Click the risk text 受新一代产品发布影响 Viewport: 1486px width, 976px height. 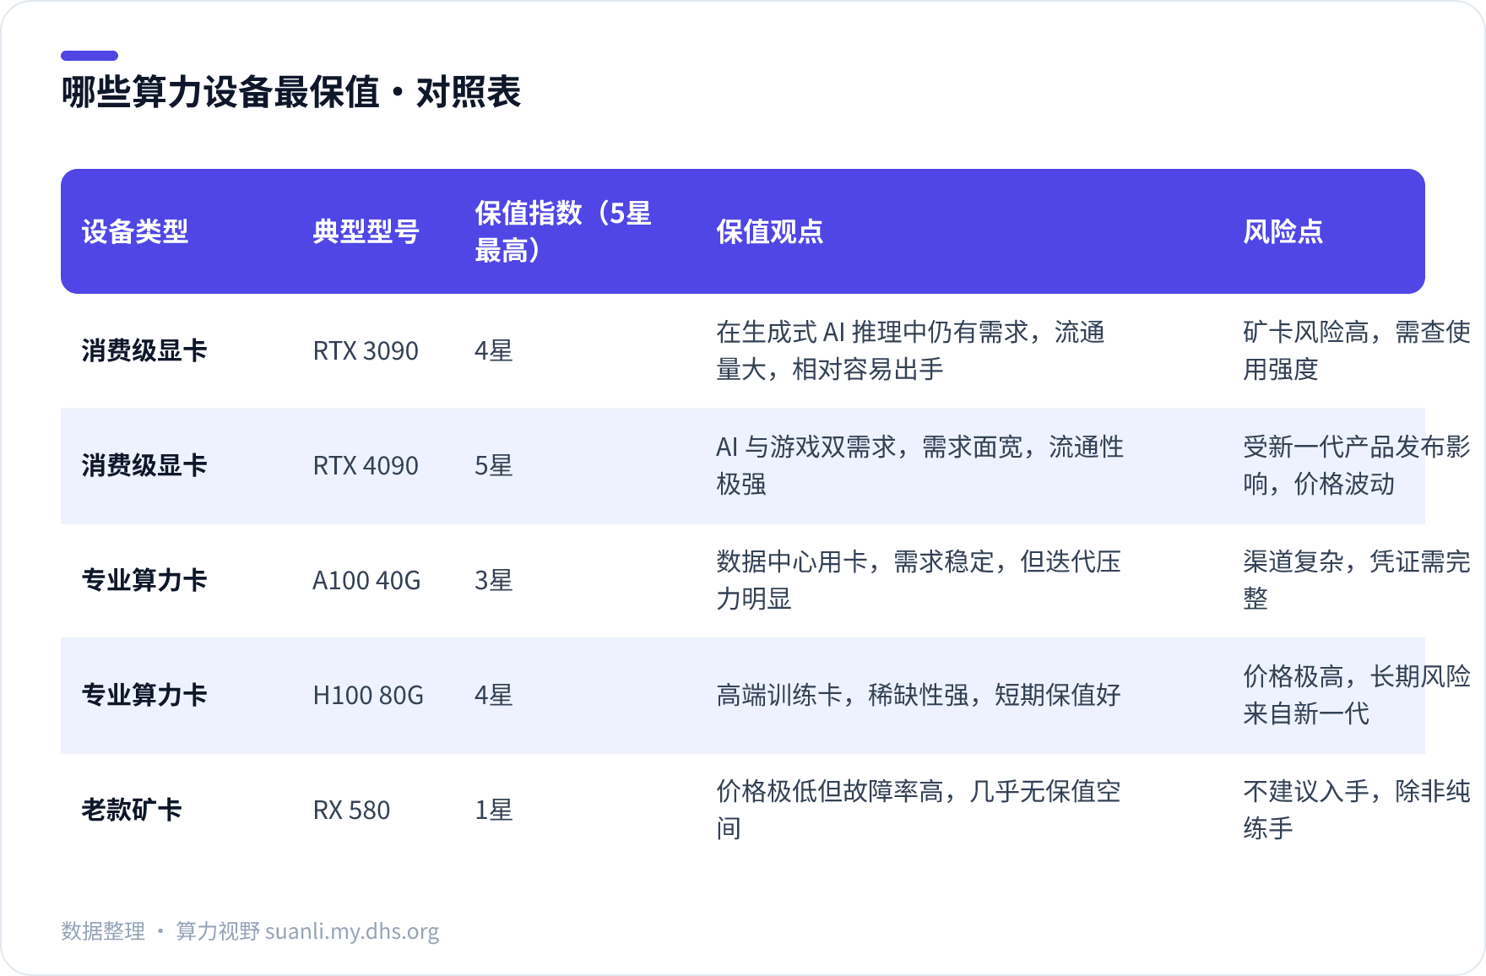coord(1357,466)
